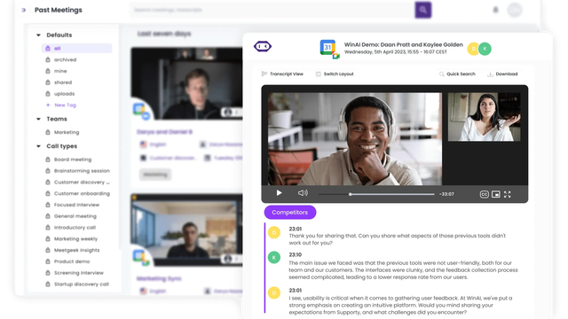
Task: Play the meeting video
Action: (x=279, y=193)
